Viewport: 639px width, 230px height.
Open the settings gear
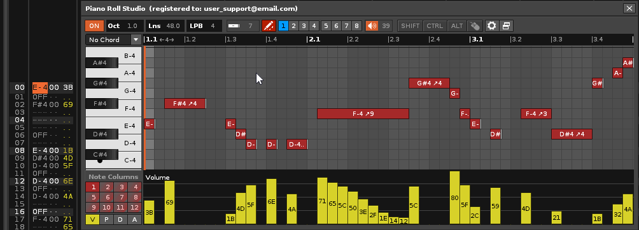(x=492, y=25)
